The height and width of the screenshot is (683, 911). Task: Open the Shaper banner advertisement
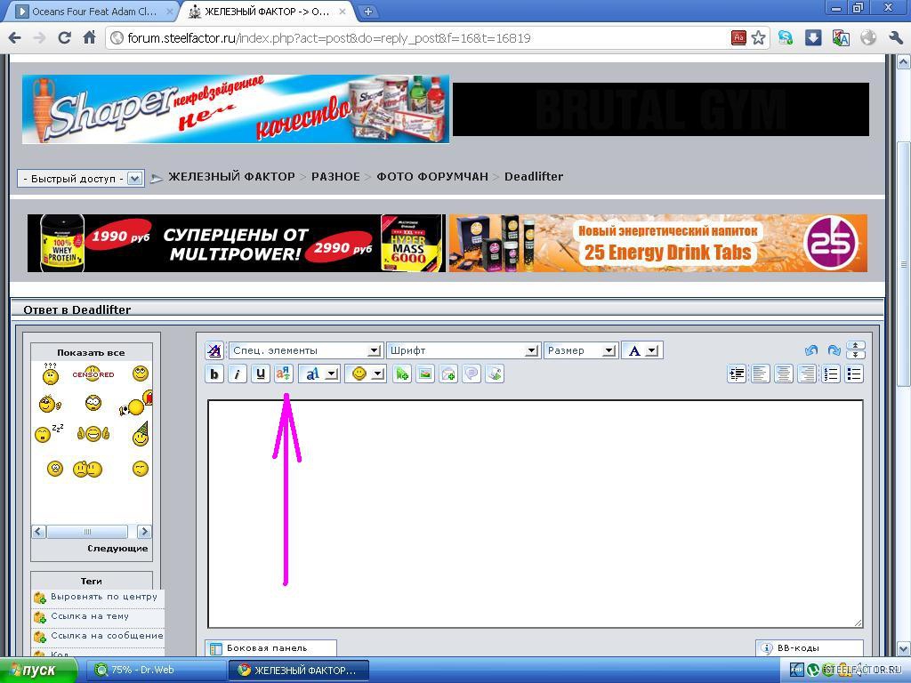(235, 109)
